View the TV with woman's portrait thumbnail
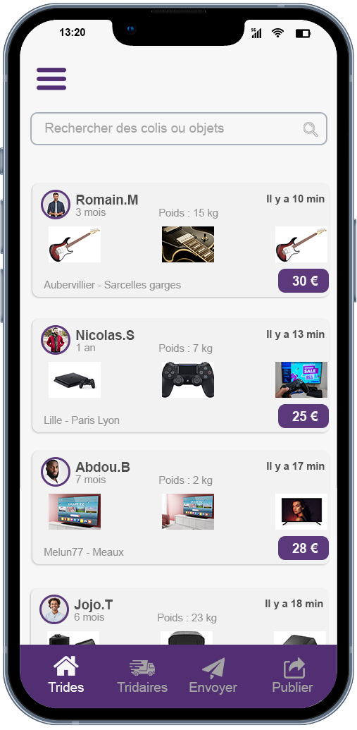Image resolution: width=357 pixels, height=730 pixels. coord(301,511)
